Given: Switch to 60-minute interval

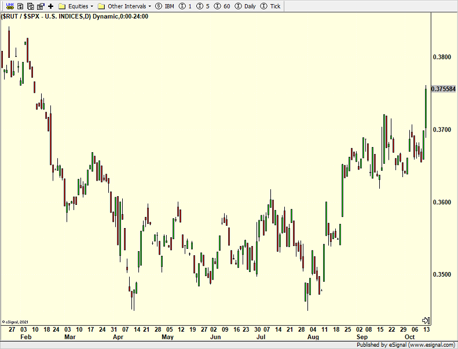Looking at the screenshot, I should click(x=223, y=6).
